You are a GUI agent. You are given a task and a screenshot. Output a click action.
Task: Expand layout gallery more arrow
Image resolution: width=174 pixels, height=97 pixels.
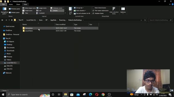65,13
